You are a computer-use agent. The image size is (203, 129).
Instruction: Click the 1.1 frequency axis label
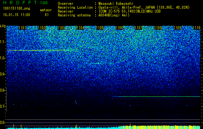[x=3, y=42]
